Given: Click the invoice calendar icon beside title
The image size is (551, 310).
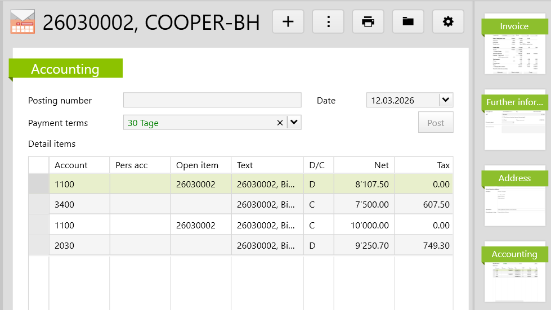Looking at the screenshot, I should pyautogui.click(x=23, y=22).
